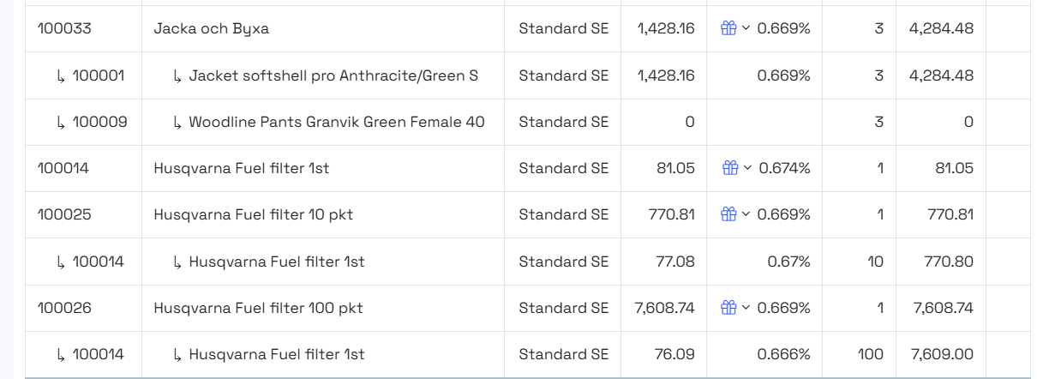This screenshot has height=379, width=1037.
Task: Click the 7,609.00 total cell
Action: coord(944,354)
